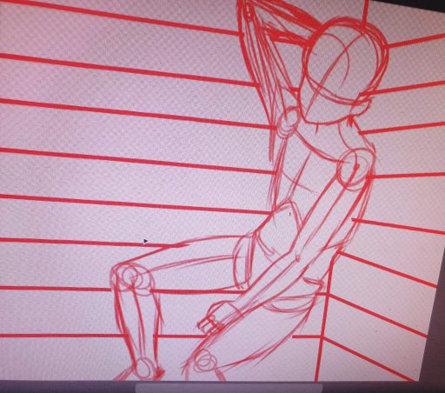Click the horizontal scrollbar thumb below canvas
The width and height of the screenshot is (445, 393).
[x=229, y=388]
